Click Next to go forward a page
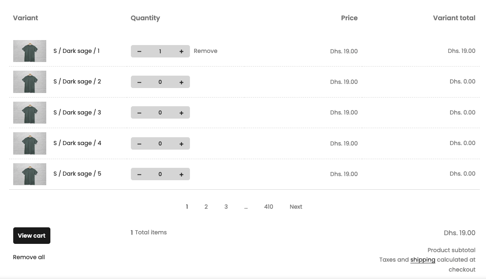The image size is (486, 279). coord(296,207)
